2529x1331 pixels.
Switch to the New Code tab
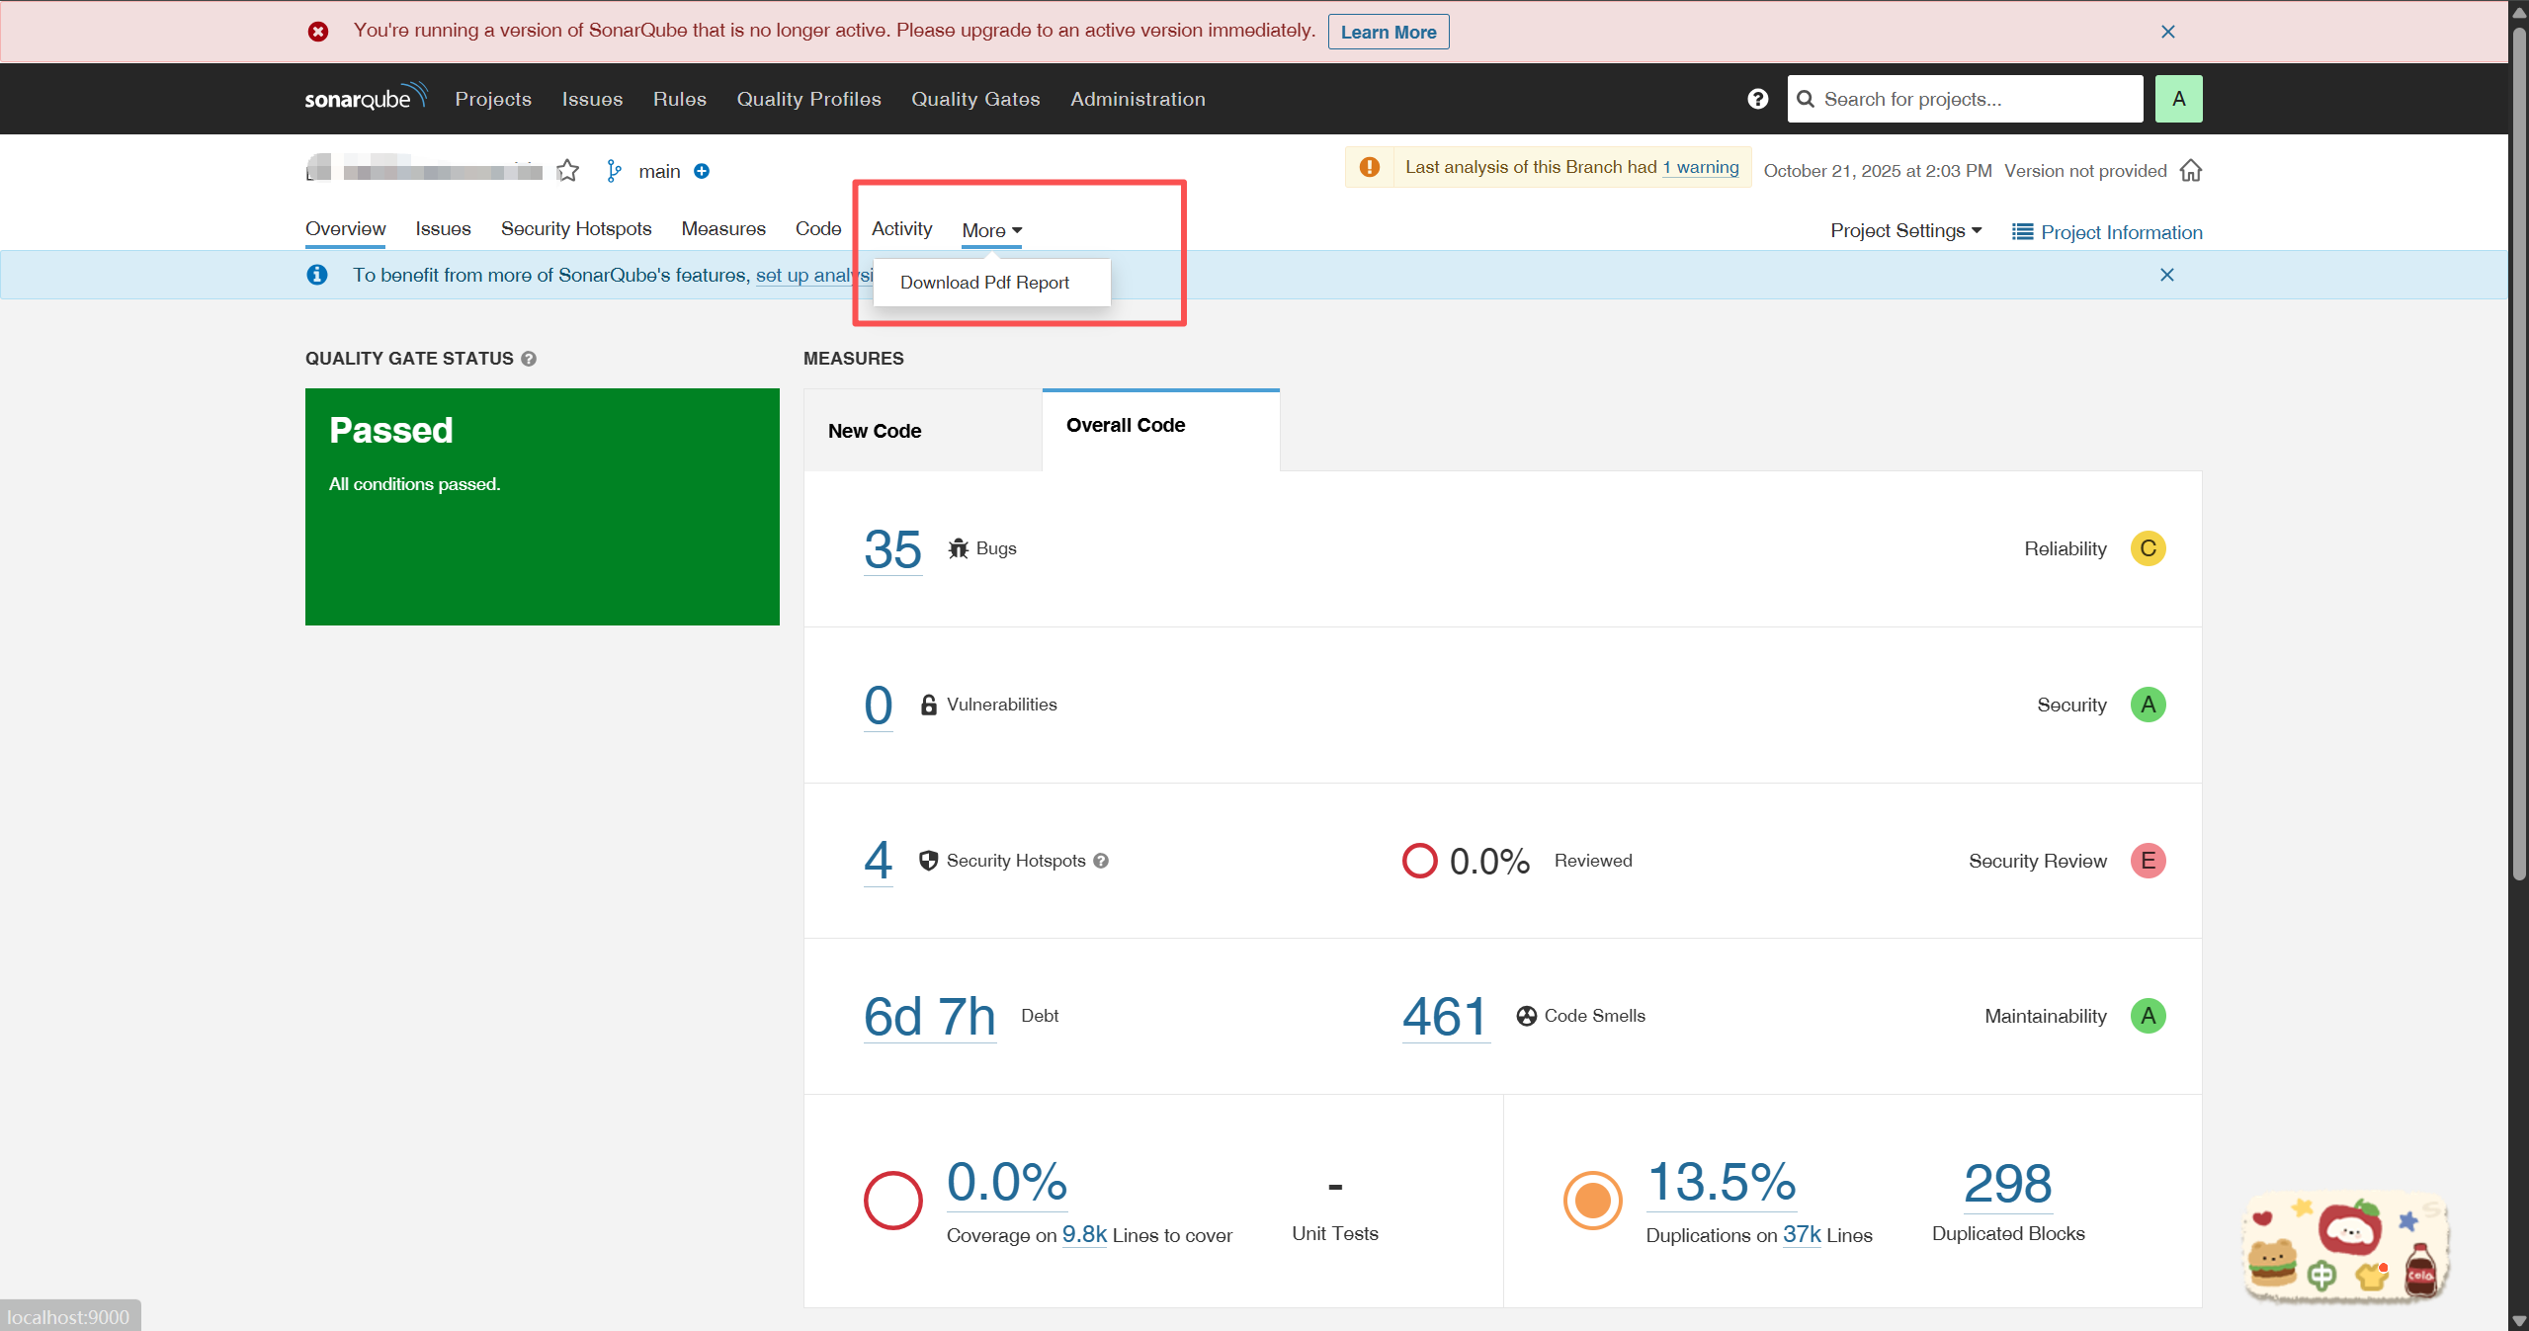(x=875, y=431)
